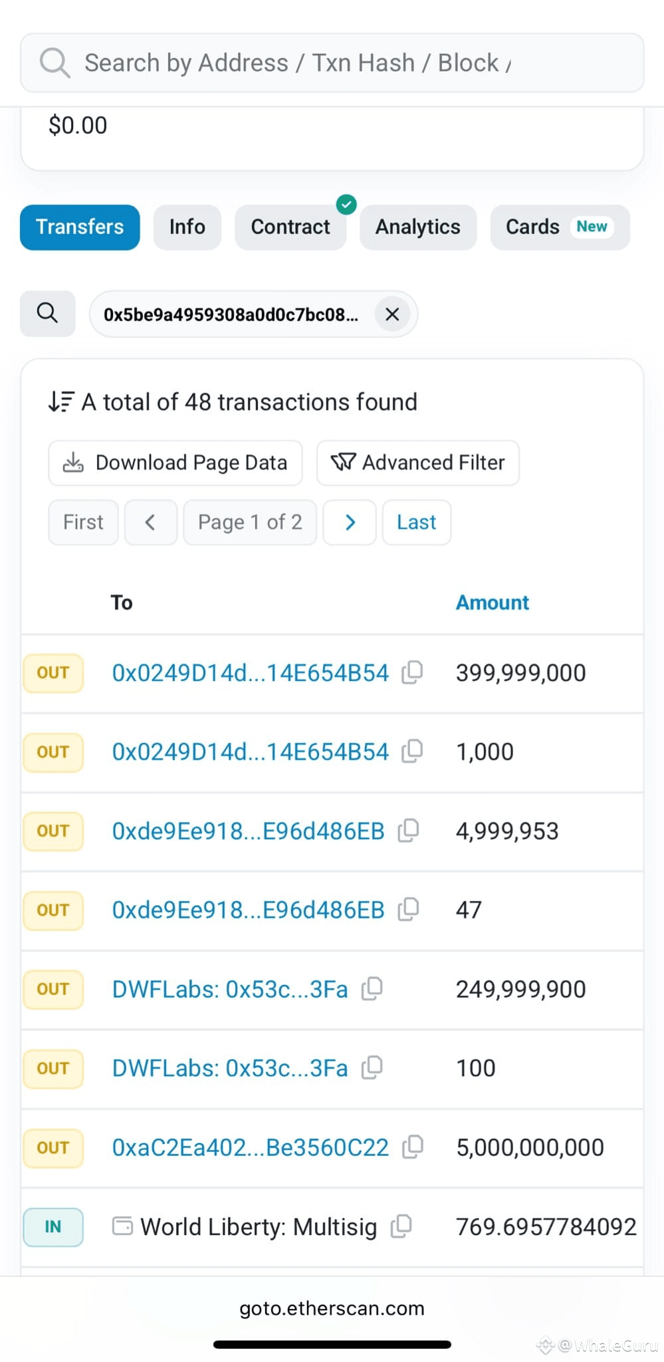Open DWFLabs address in 249,999,900 row
This screenshot has height=1362, width=664.
point(230,990)
